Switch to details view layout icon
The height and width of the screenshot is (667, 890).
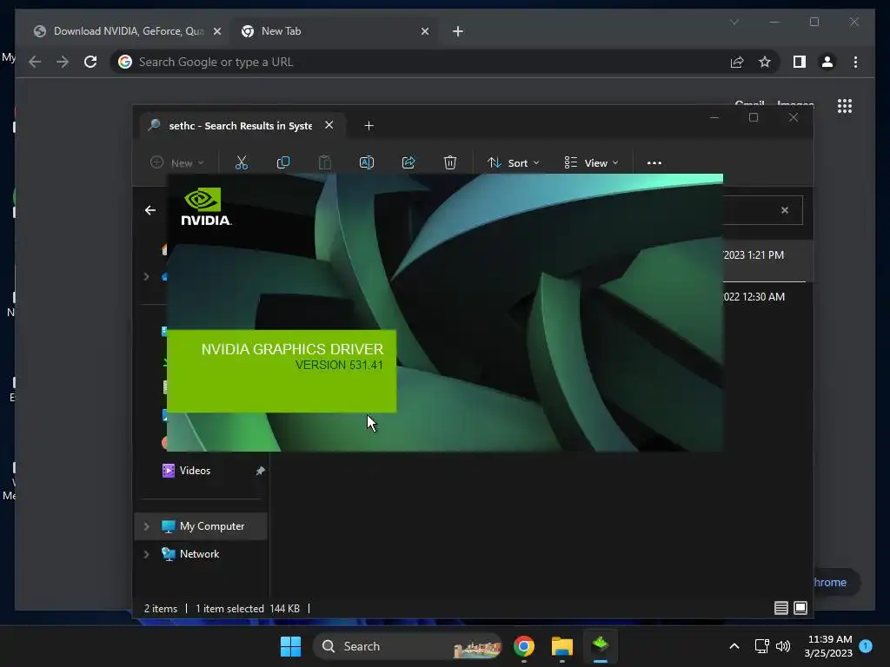point(781,608)
